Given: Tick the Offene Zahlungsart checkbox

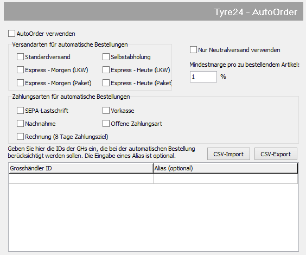Looking at the screenshot, I should click(x=106, y=124).
